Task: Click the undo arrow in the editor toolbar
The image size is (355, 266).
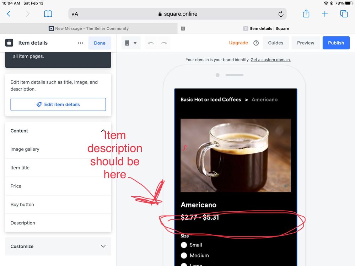Action: point(151,43)
